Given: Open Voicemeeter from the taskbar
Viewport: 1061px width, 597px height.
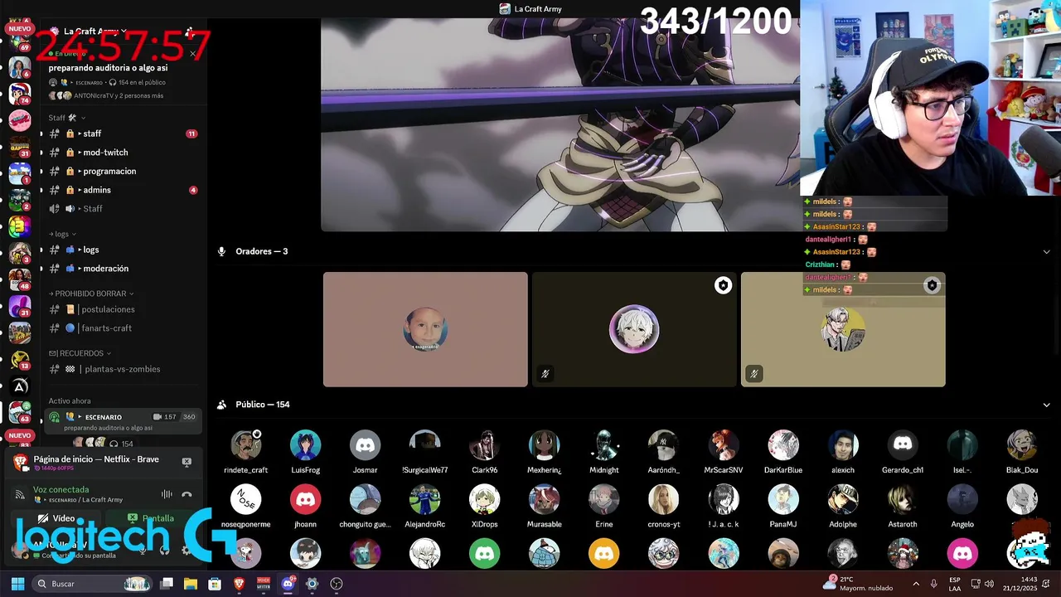Looking at the screenshot, I should 264,584.
